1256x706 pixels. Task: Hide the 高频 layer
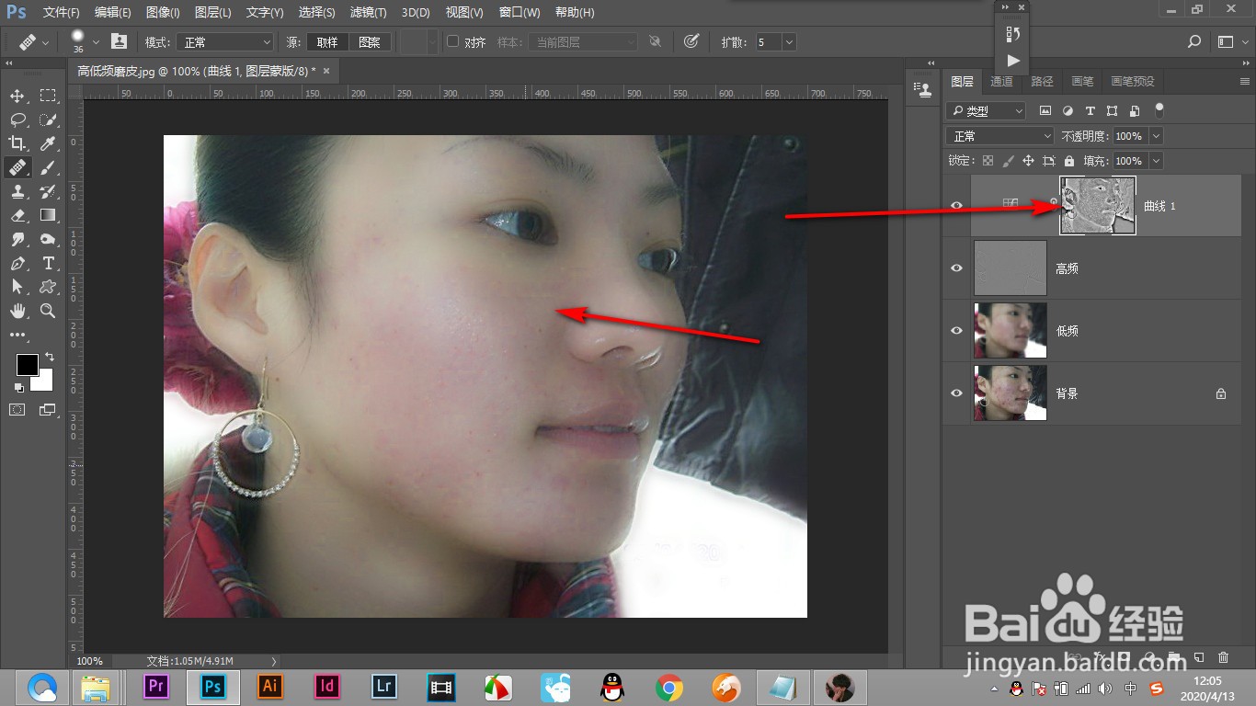(956, 268)
